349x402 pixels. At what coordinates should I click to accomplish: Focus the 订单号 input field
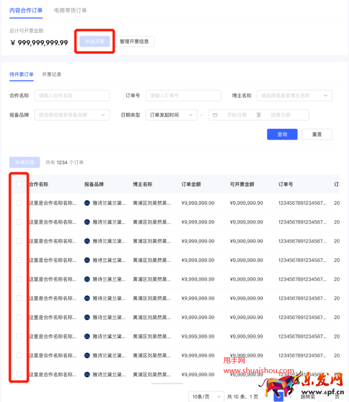click(183, 95)
